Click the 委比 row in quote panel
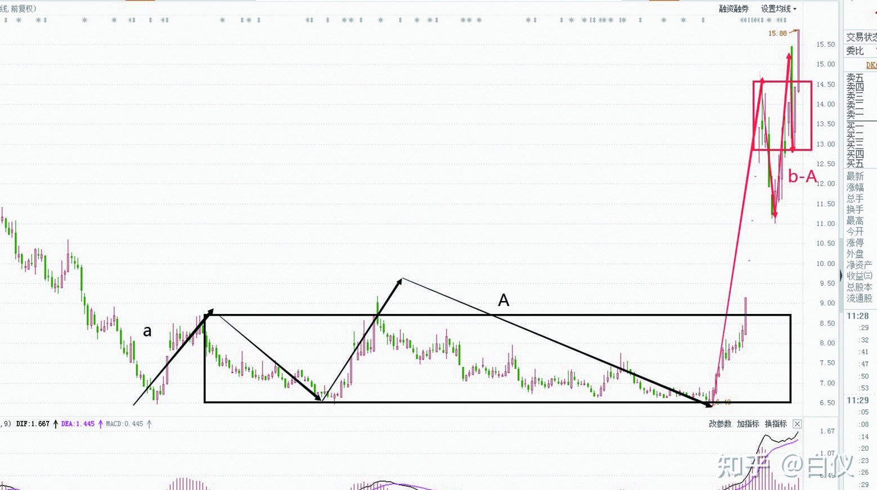This screenshot has width=877, height=490. 855,51
